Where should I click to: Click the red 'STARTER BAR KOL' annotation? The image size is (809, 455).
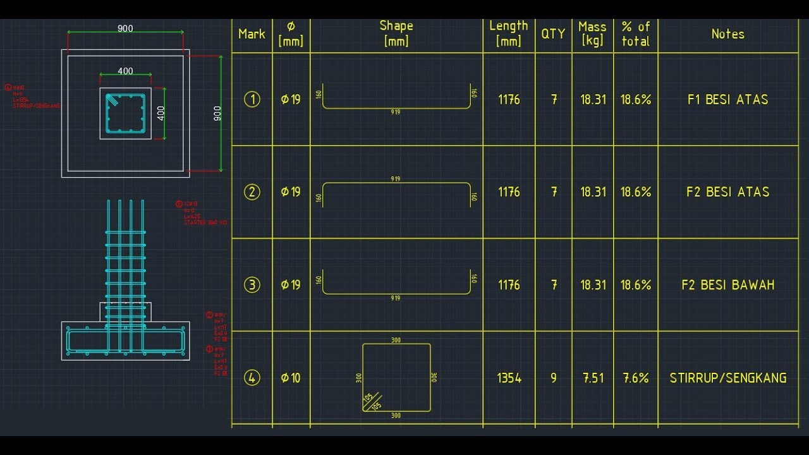tap(205, 222)
